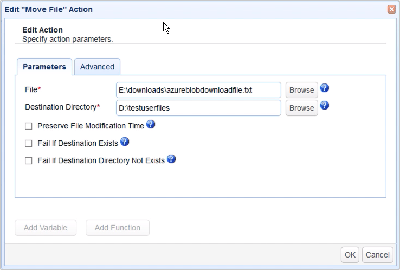Click help icon beside Preserve File Modification Time
This screenshot has width=400, height=270.
(151, 125)
